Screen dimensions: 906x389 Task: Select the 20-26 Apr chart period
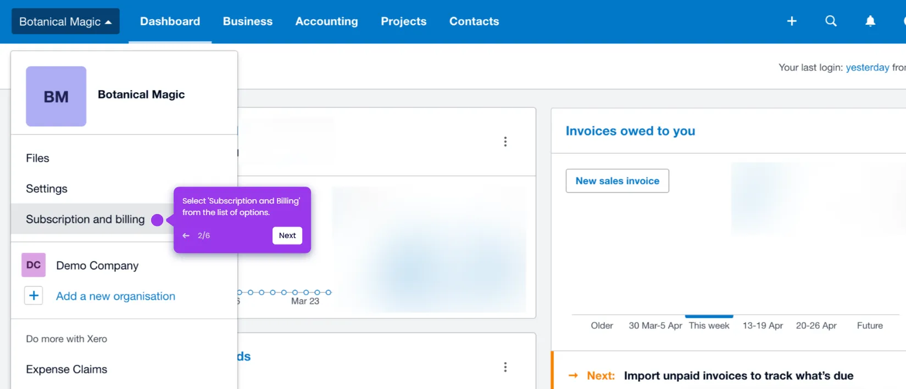tap(816, 325)
